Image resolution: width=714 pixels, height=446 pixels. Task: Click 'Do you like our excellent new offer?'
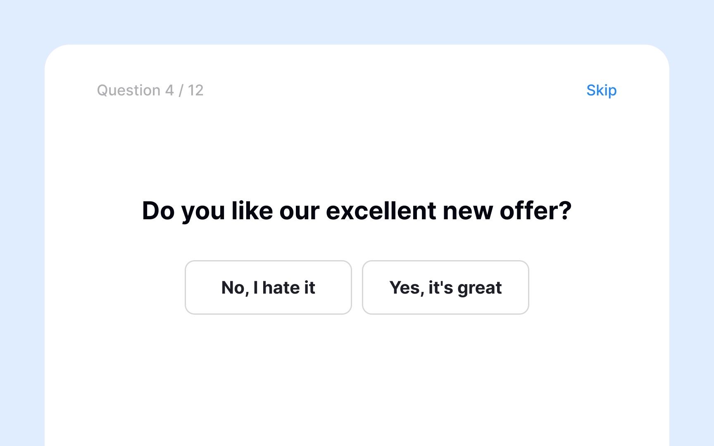357,211
